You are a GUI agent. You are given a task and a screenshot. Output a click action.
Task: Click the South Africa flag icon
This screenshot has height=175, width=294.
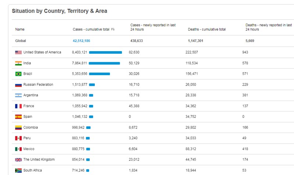[18, 171]
